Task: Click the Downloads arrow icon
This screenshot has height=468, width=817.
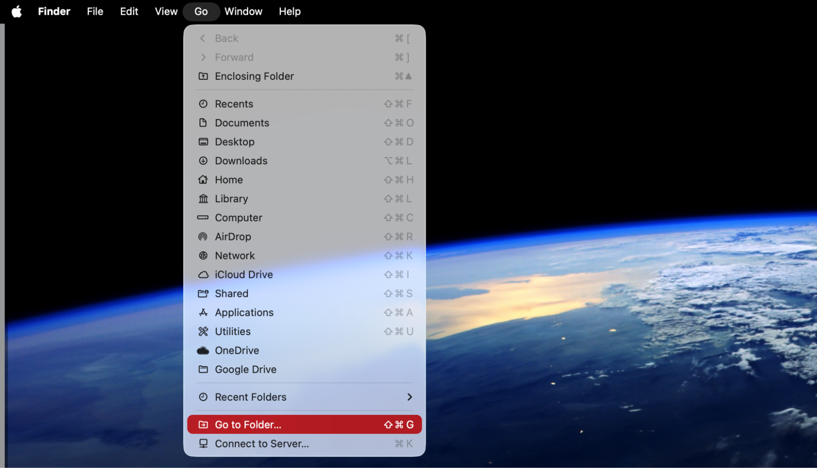Action: (203, 161)
